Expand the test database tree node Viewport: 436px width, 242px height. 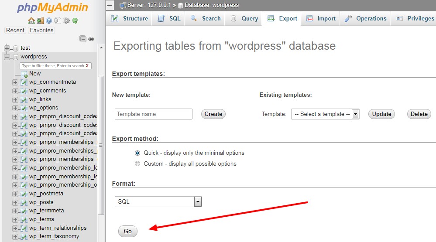(7, 48)
